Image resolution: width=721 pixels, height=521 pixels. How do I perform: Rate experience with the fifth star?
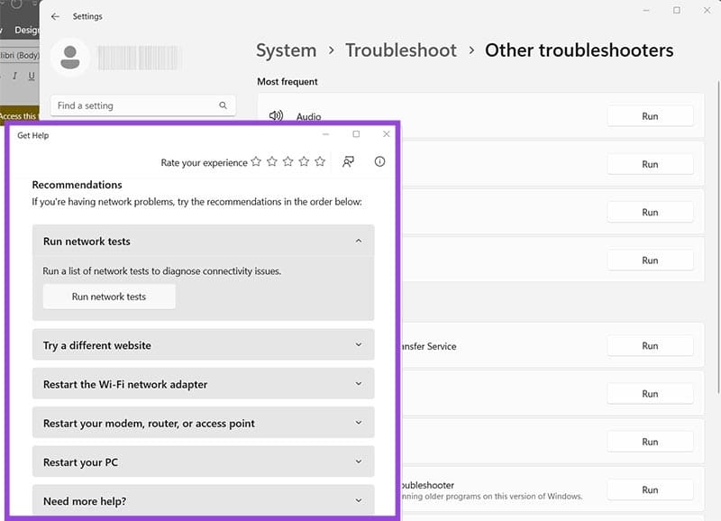pos(320,161)
